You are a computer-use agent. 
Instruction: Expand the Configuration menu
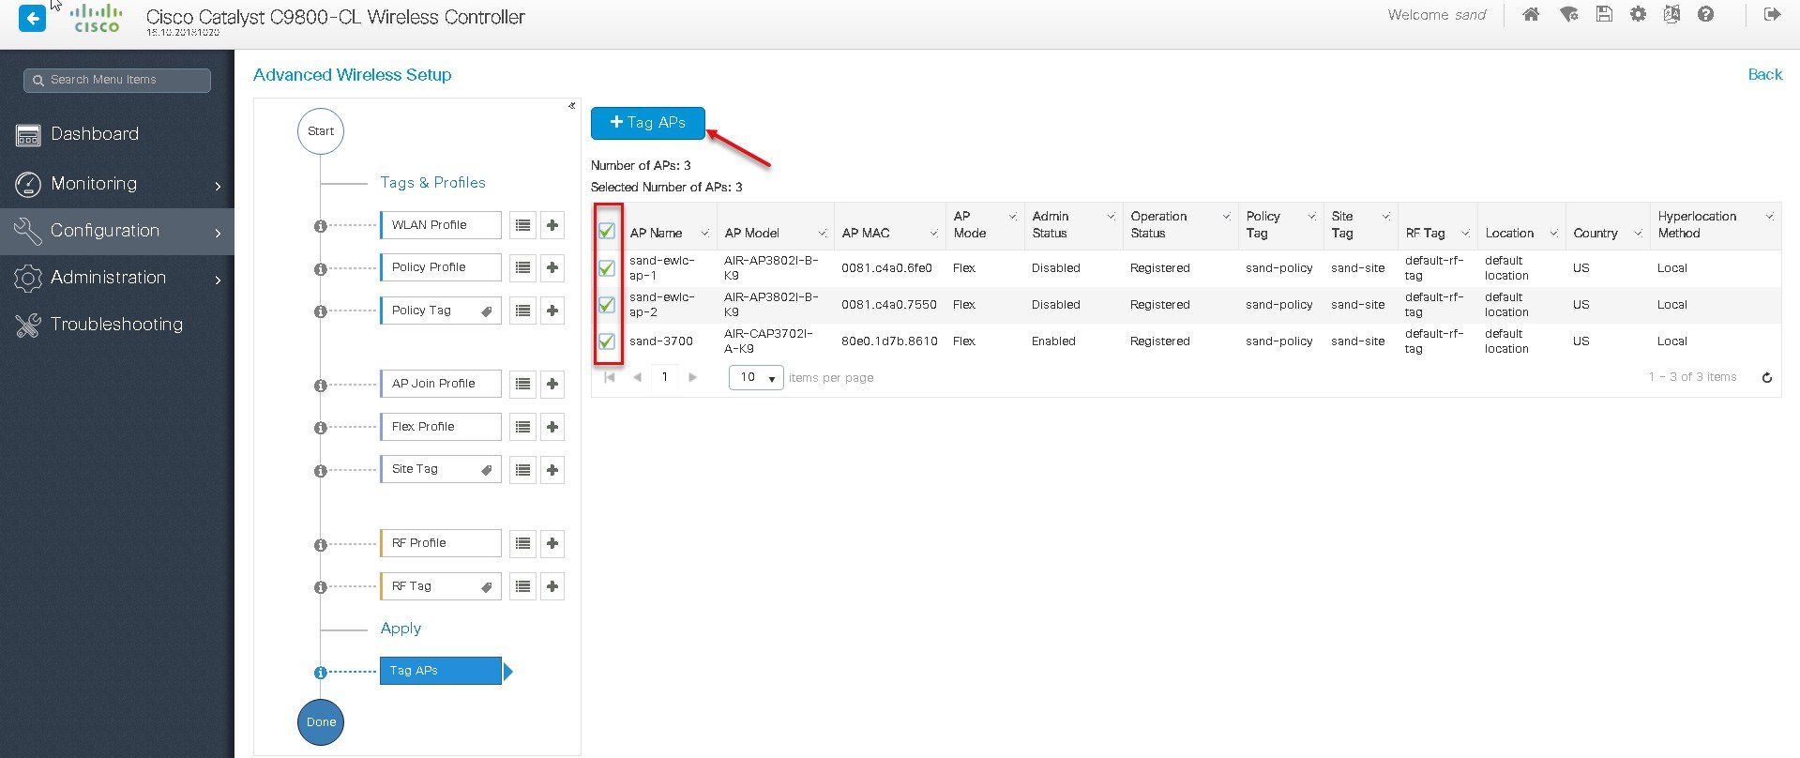(117, 231)
